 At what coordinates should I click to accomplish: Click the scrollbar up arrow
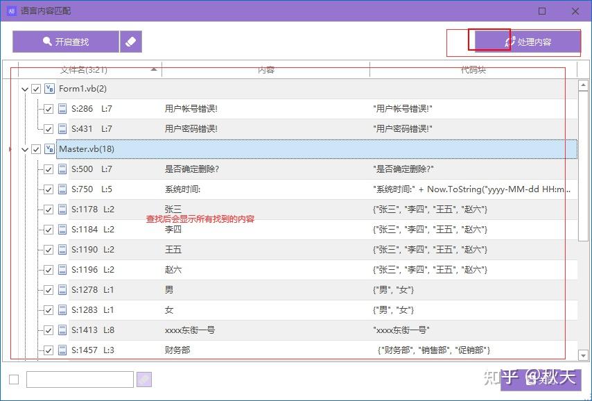click(x=583, y=85)
